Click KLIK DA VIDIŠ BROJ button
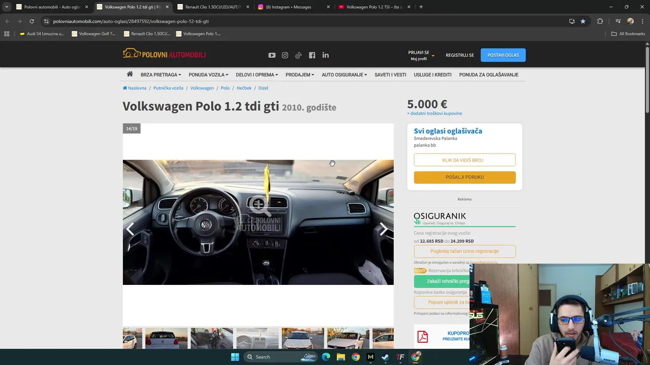Screen dimensions: 650x365 [465, 160]
